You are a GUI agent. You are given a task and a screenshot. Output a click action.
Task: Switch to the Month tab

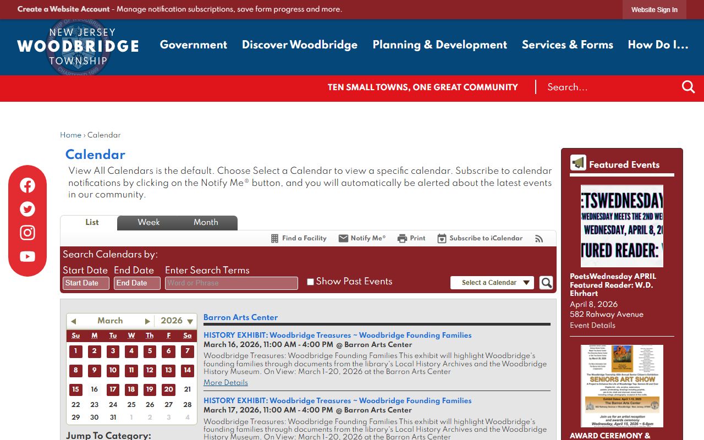[206, 222]
